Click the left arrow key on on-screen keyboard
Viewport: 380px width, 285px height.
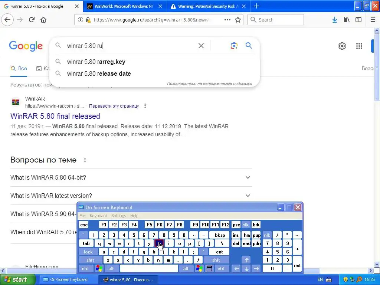236,269
